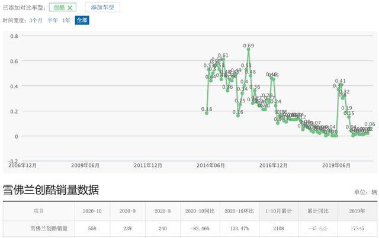Click the 0.24 data point label
379x238 pixels.
[x=276, y=101]
